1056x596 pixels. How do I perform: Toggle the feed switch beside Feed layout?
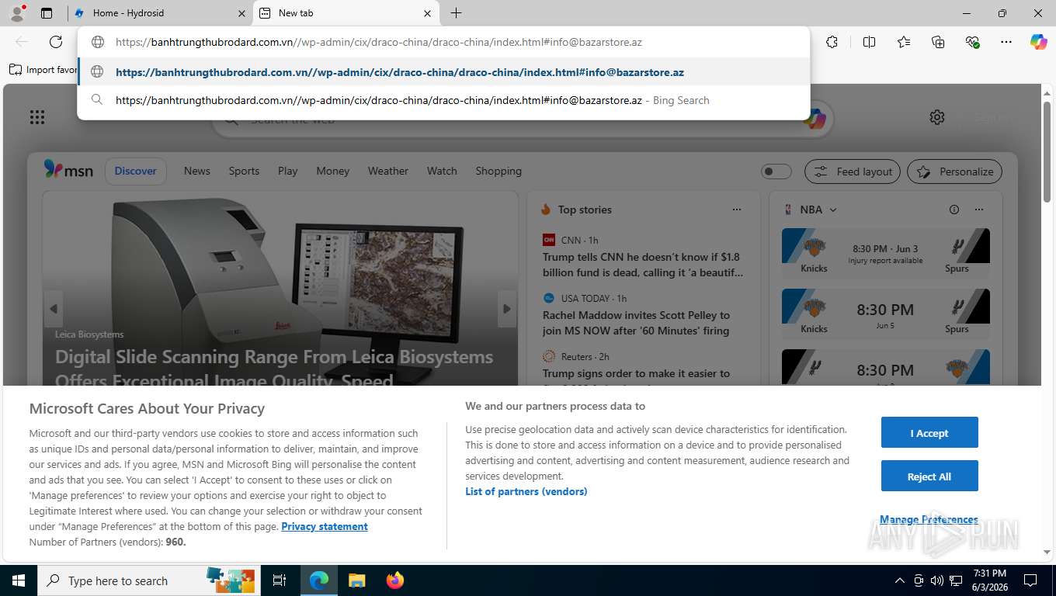click(776, 172)
